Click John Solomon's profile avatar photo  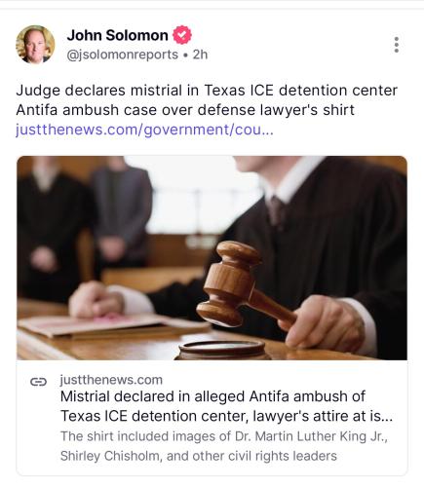point(35,45)
